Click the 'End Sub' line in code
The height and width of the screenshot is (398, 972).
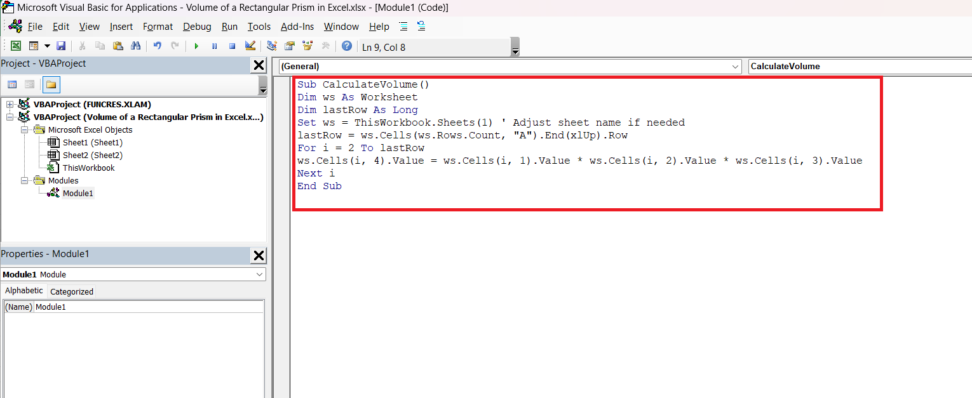coord(320,186)
